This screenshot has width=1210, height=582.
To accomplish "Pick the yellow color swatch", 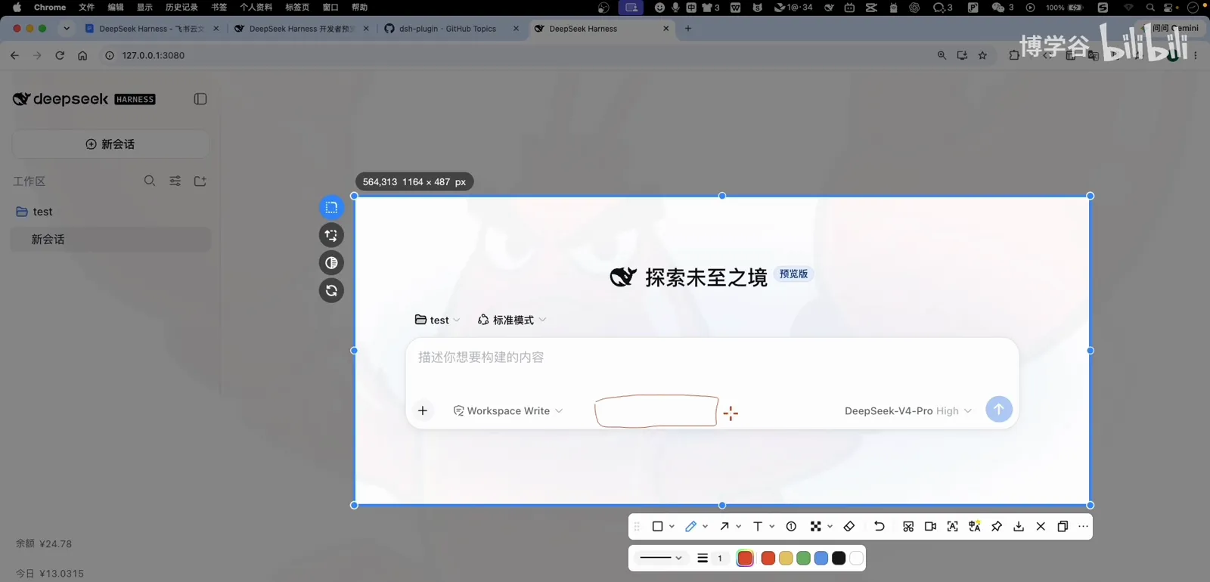I will click(x=786, y=558).
